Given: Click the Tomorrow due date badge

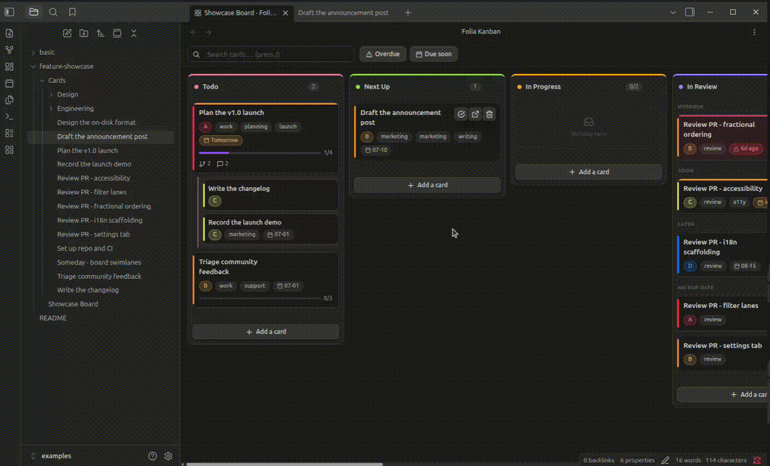Looking at the screenshot, I should pos(221,140).
